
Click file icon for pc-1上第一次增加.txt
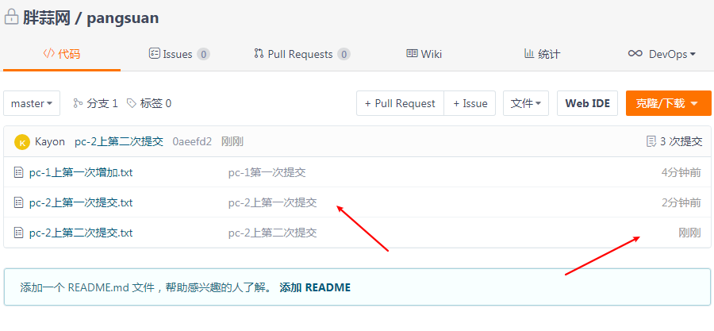click(x=19, y=172)
